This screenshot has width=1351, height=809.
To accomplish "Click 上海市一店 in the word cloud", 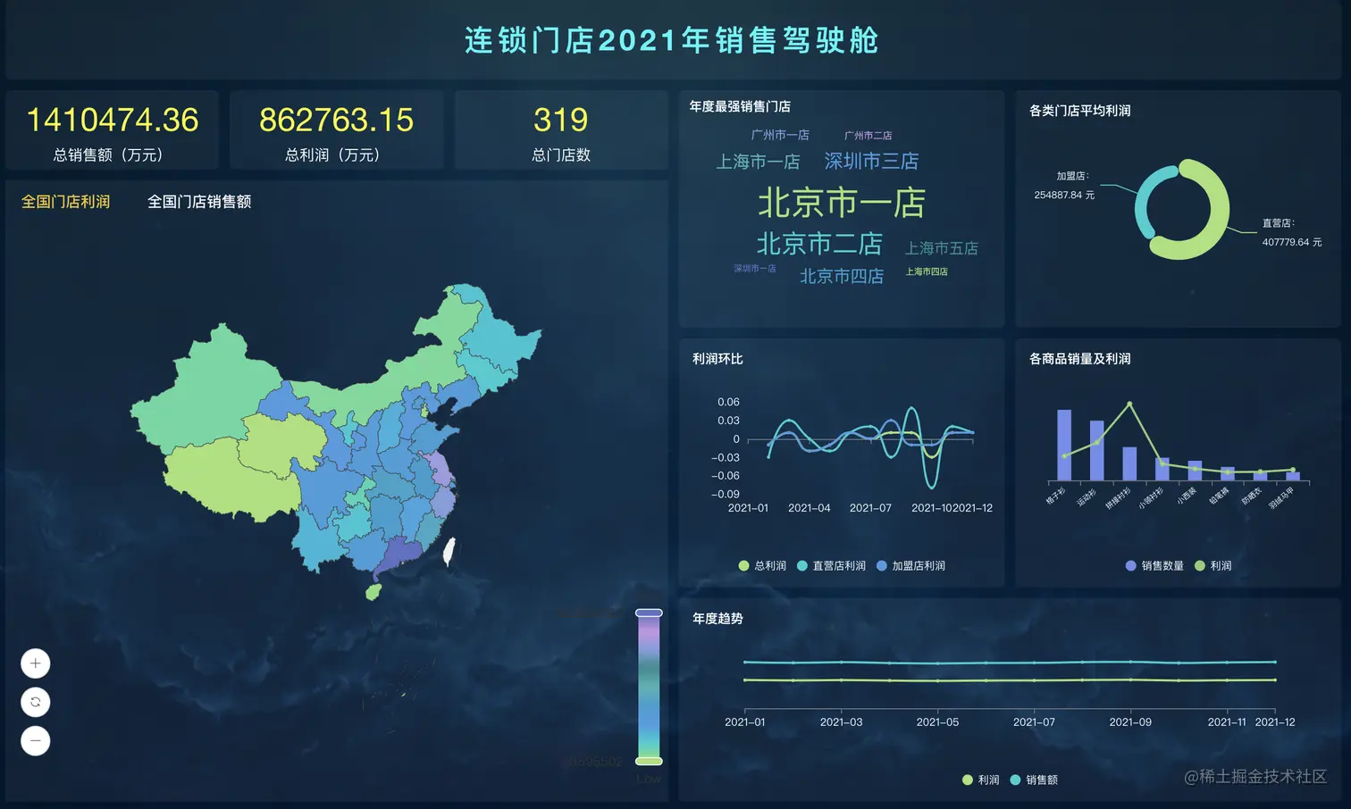I will [x=758, y=162].
